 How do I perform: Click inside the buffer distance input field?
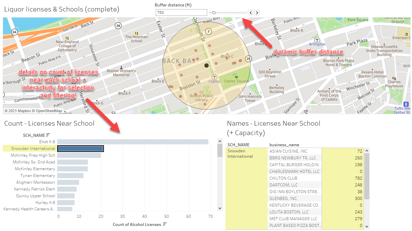click(181, 12)
